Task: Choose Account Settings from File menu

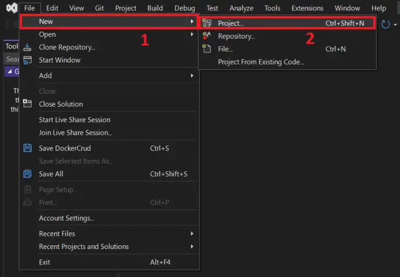Action: [x=67, y=218]
